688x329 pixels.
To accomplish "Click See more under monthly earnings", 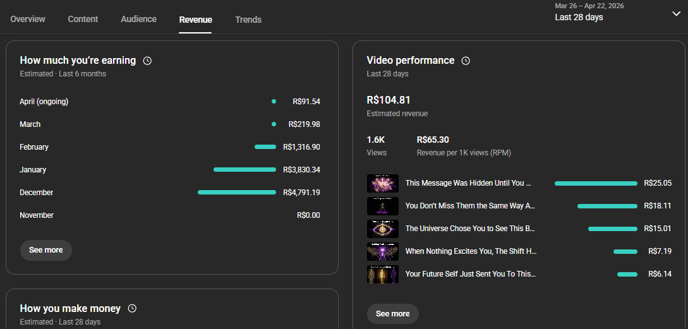I will point(46,250).
